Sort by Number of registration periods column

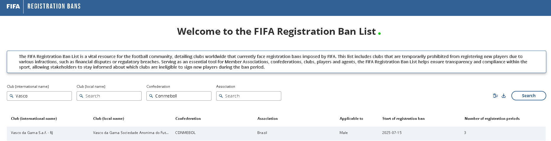pos(492,119)
